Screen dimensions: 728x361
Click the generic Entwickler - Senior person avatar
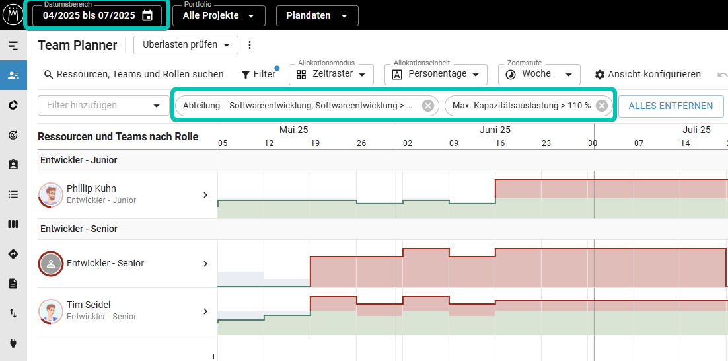51,264
